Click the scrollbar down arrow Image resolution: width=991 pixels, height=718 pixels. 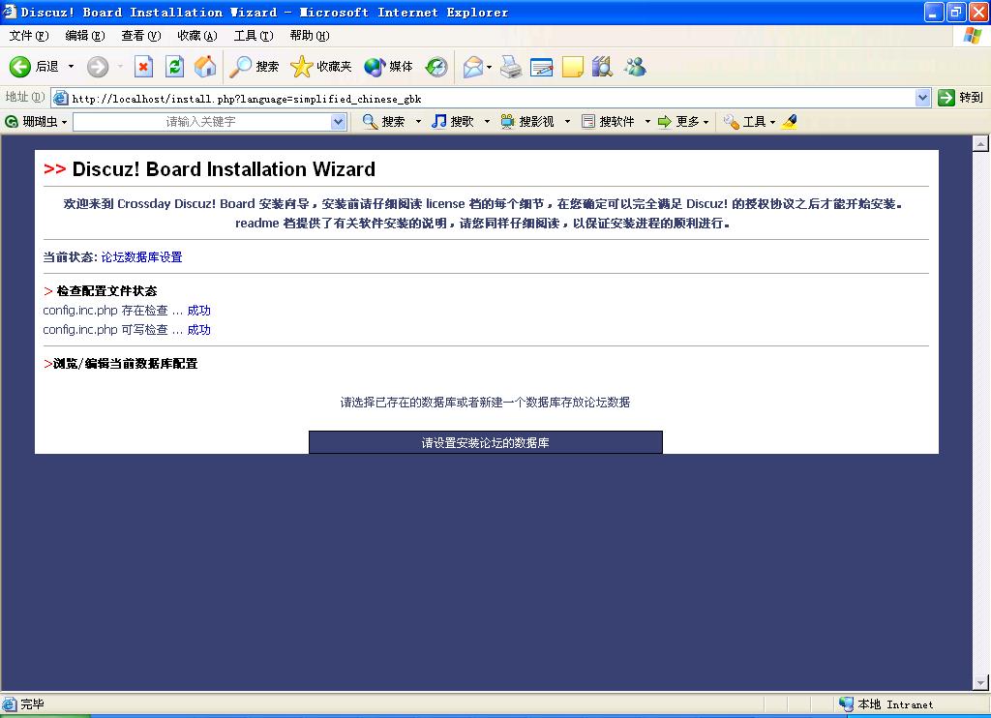point(980,682)
